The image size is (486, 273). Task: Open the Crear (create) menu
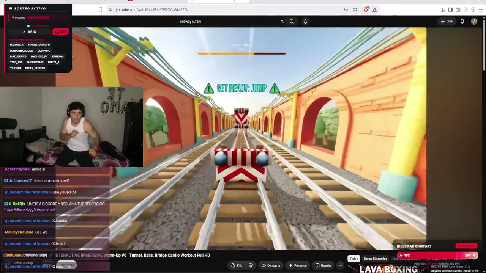447,21
